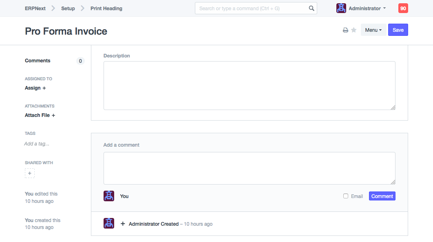Image resolution: width=433 pixels, height=242 pixels.
Task: Click the star favorite icon
Action: point(354,30)
